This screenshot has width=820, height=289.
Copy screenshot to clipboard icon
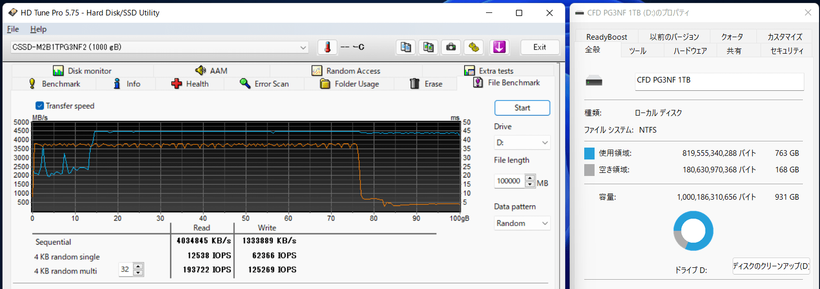coord(428,47)
